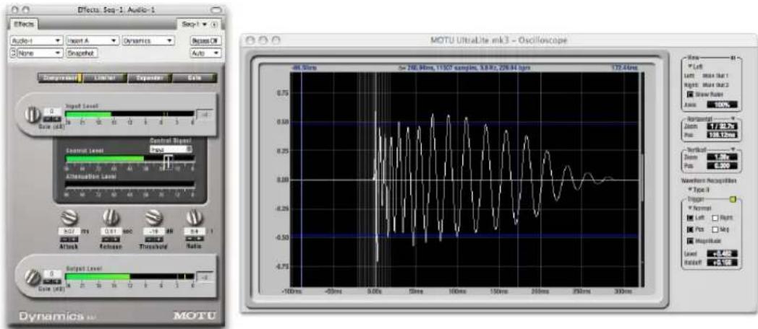
Task: Click the Output Gain value field
Action: coord(51,273)
